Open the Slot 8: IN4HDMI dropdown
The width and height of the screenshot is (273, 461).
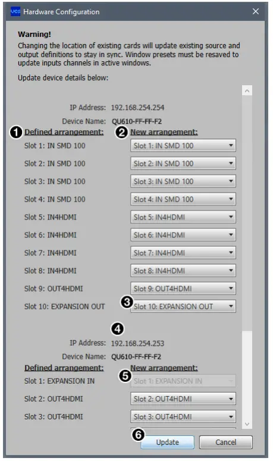tap(183, 271)
